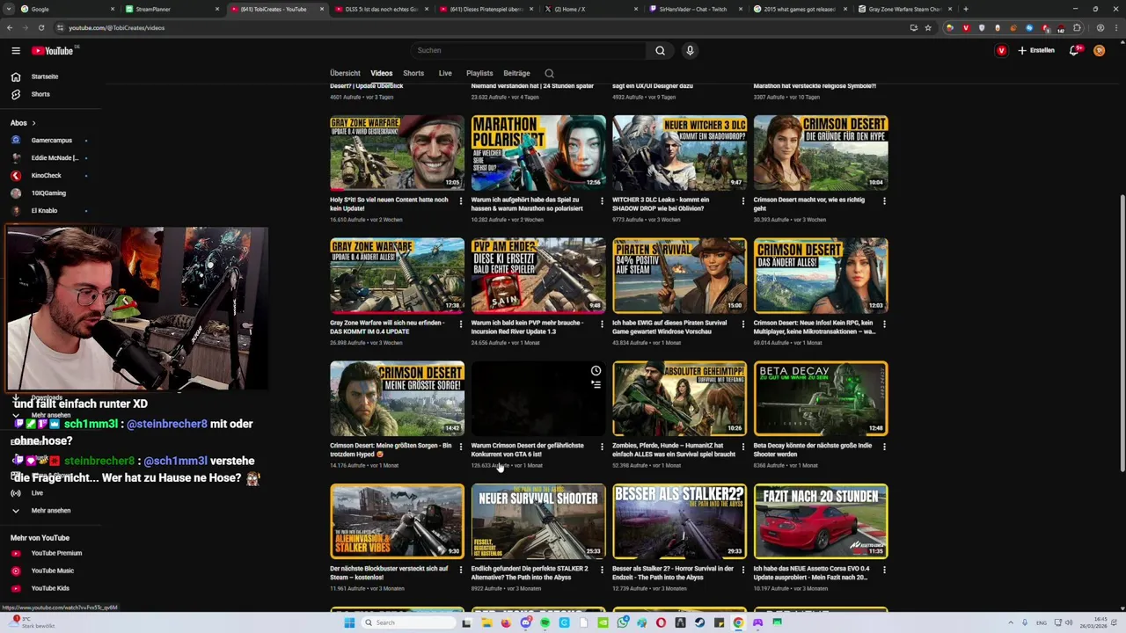Open the Fazit nach 20 Stunden thumbnail
Image resolution: width=1126 pixels, height=633 pixels.
click(821, 521)
